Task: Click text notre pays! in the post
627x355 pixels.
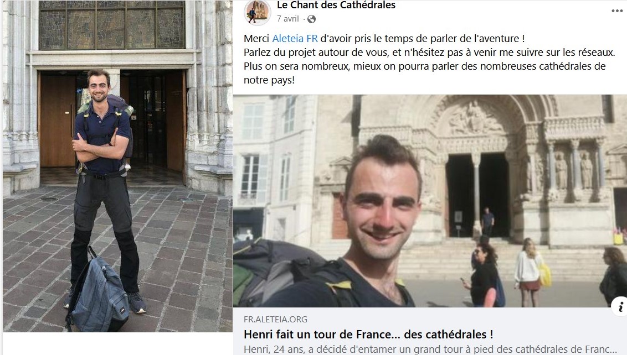Action: click(x=269, y=80)
